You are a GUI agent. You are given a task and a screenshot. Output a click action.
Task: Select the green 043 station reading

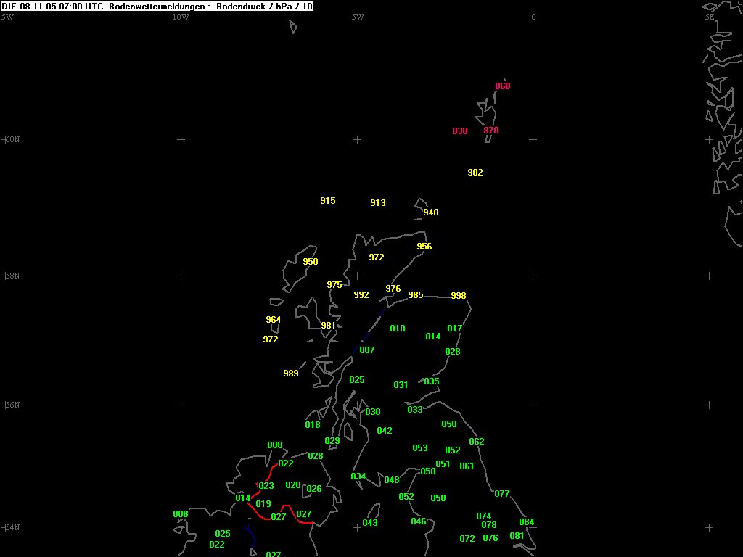[370, 523]
